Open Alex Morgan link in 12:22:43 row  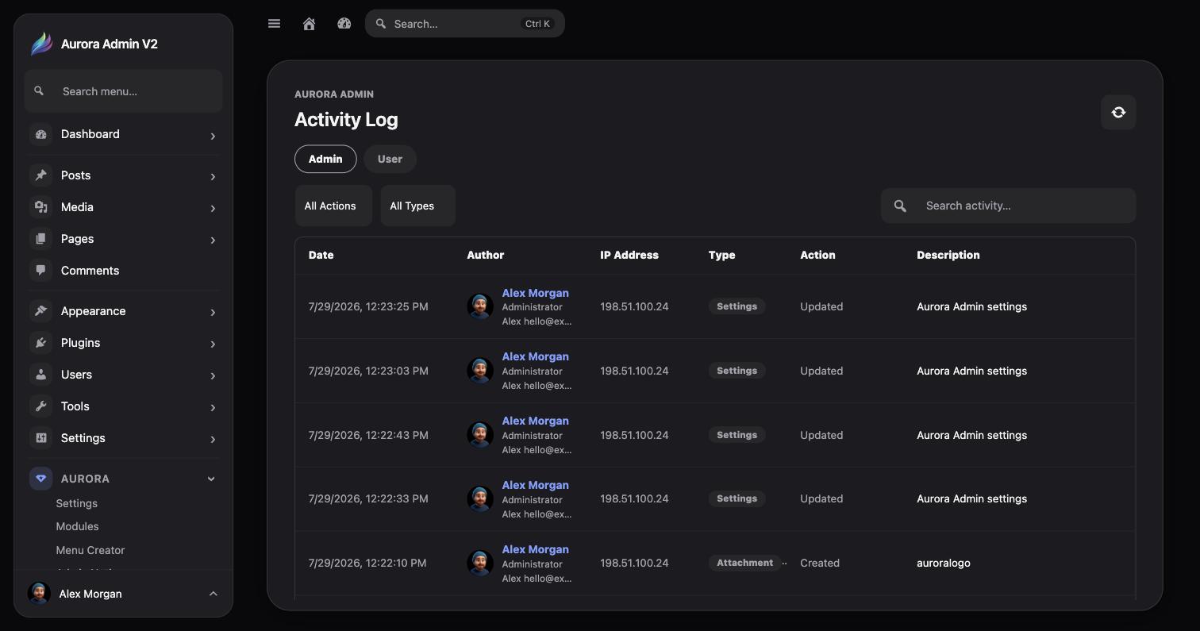[536, 421]
